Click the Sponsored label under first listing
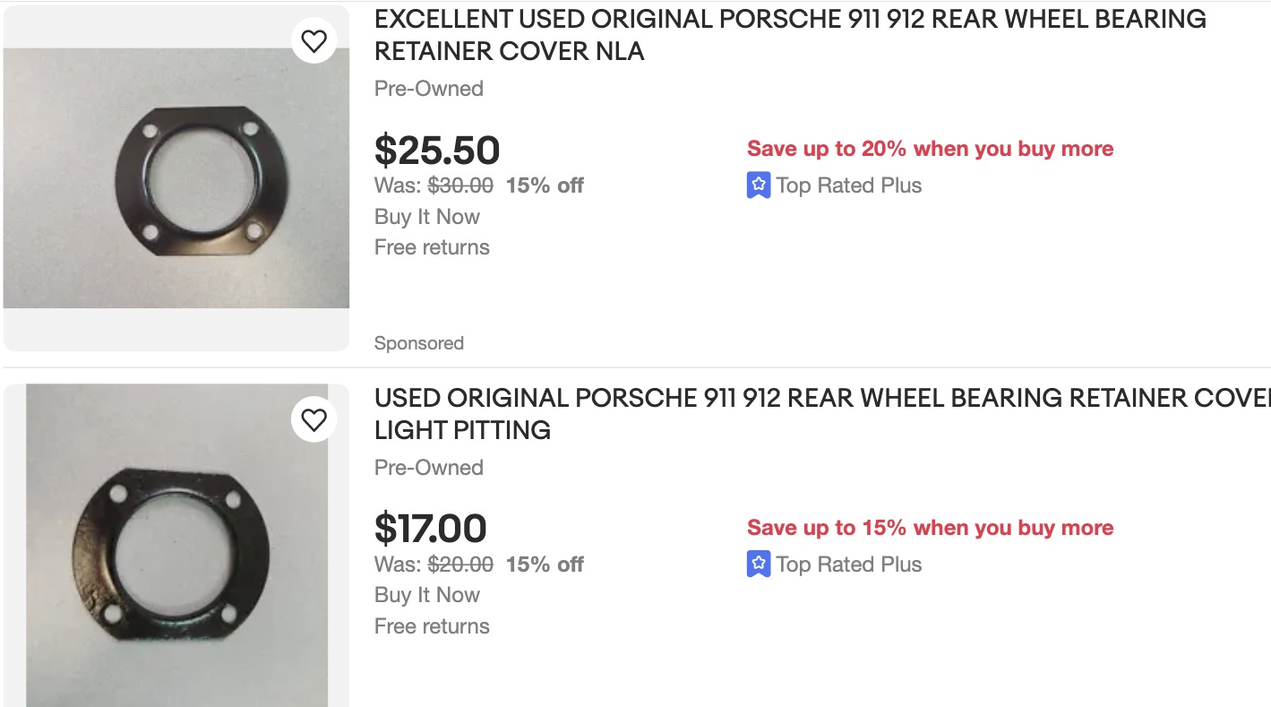Screen dimensions: 1271x707 click(419, 343)
